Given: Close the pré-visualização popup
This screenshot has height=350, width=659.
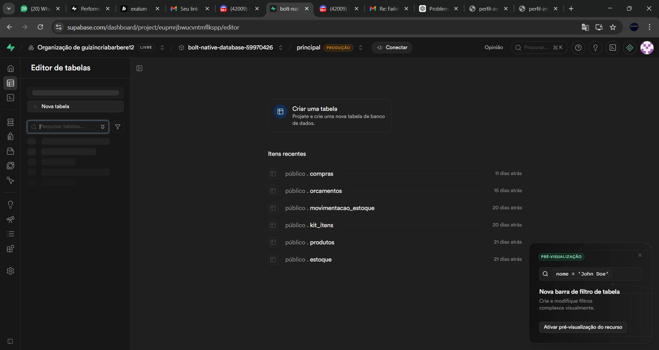Looking at the screenshot, I should (640, 255).
